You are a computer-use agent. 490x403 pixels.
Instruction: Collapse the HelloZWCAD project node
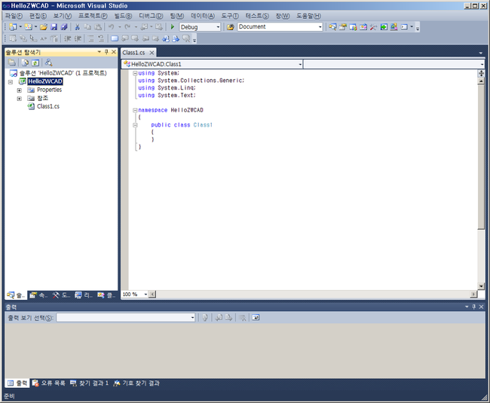11,82
